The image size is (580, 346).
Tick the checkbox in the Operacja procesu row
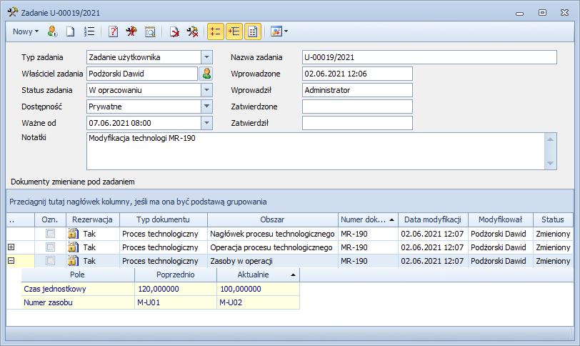50,247
